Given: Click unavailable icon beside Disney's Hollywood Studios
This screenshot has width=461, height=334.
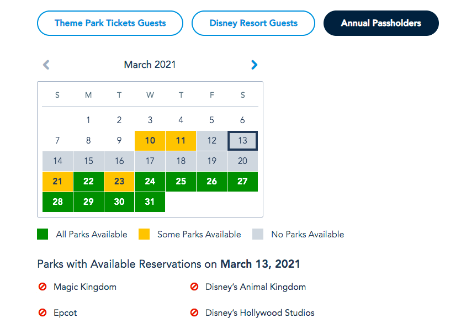Looking at the screenshot, I should 194,312.
